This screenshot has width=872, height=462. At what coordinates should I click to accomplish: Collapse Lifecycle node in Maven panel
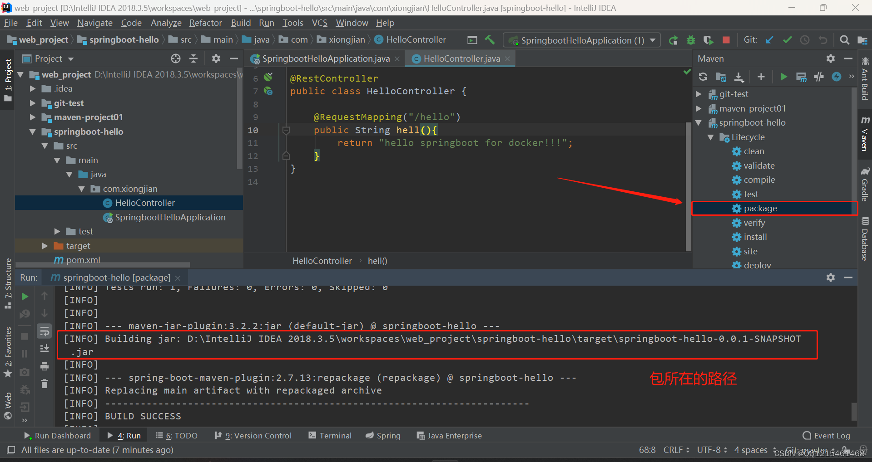point(711,137)
